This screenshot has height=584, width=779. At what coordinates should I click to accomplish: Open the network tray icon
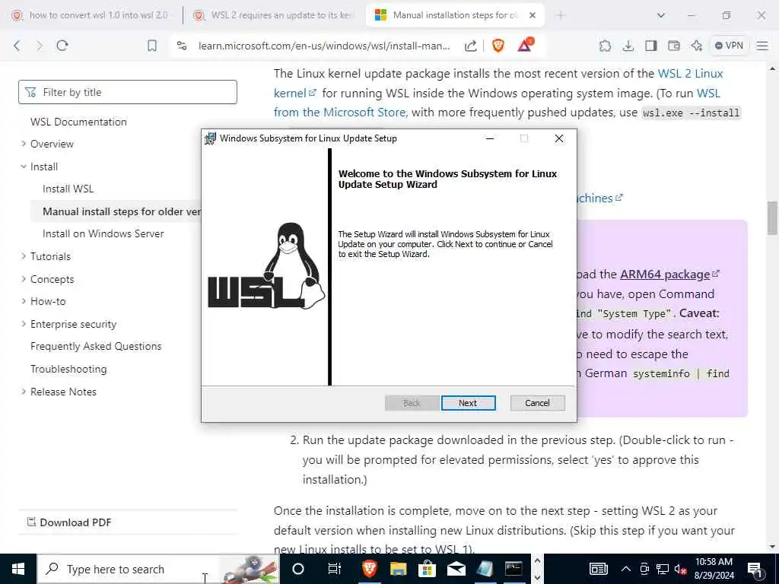point(663,569)
